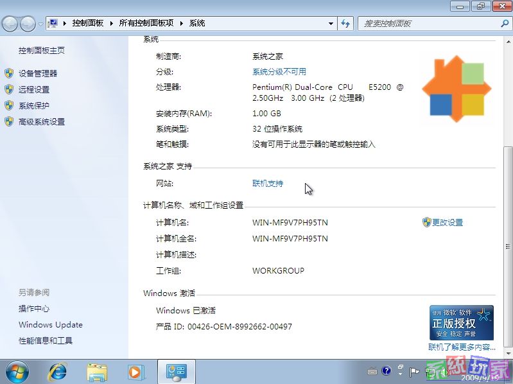The width and height of the screenshot is (513, 384).
Task: Click the shield icon next to 设备管理器
Action: point(9,73)
